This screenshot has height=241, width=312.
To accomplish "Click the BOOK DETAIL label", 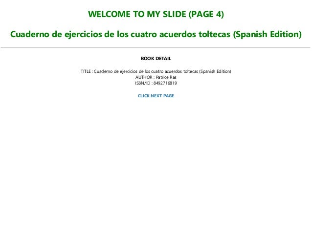I will (156, 59).
